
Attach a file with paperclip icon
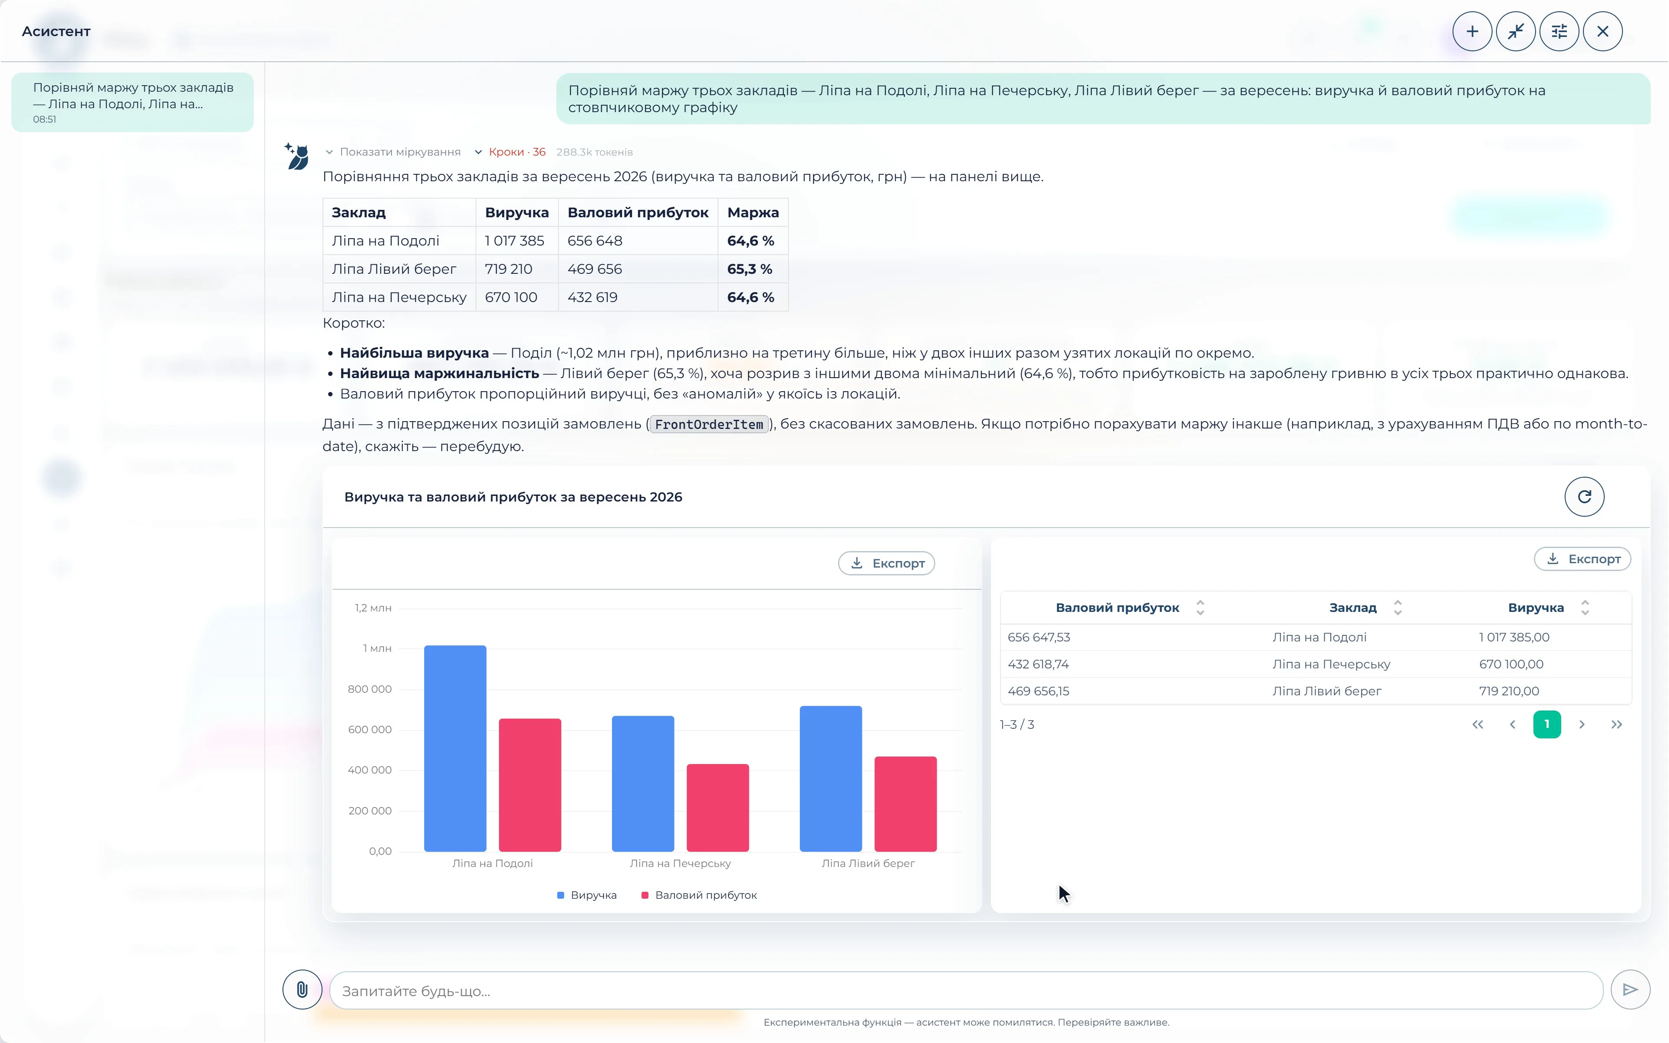[x=302, y=990]
